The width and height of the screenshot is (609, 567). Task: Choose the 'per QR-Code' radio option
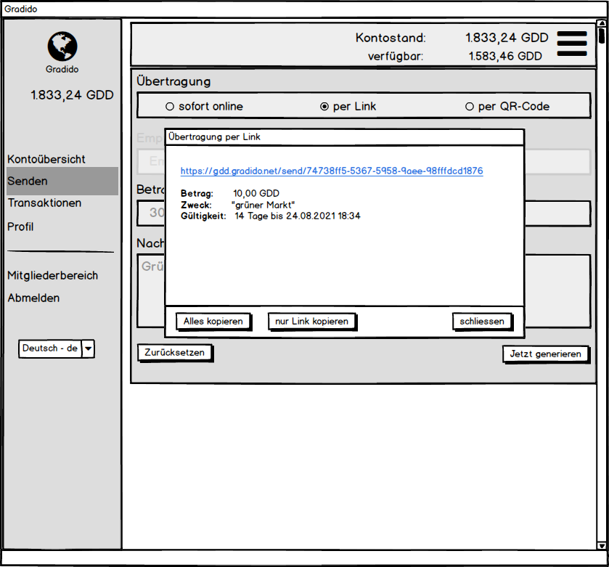pos(470,107)
